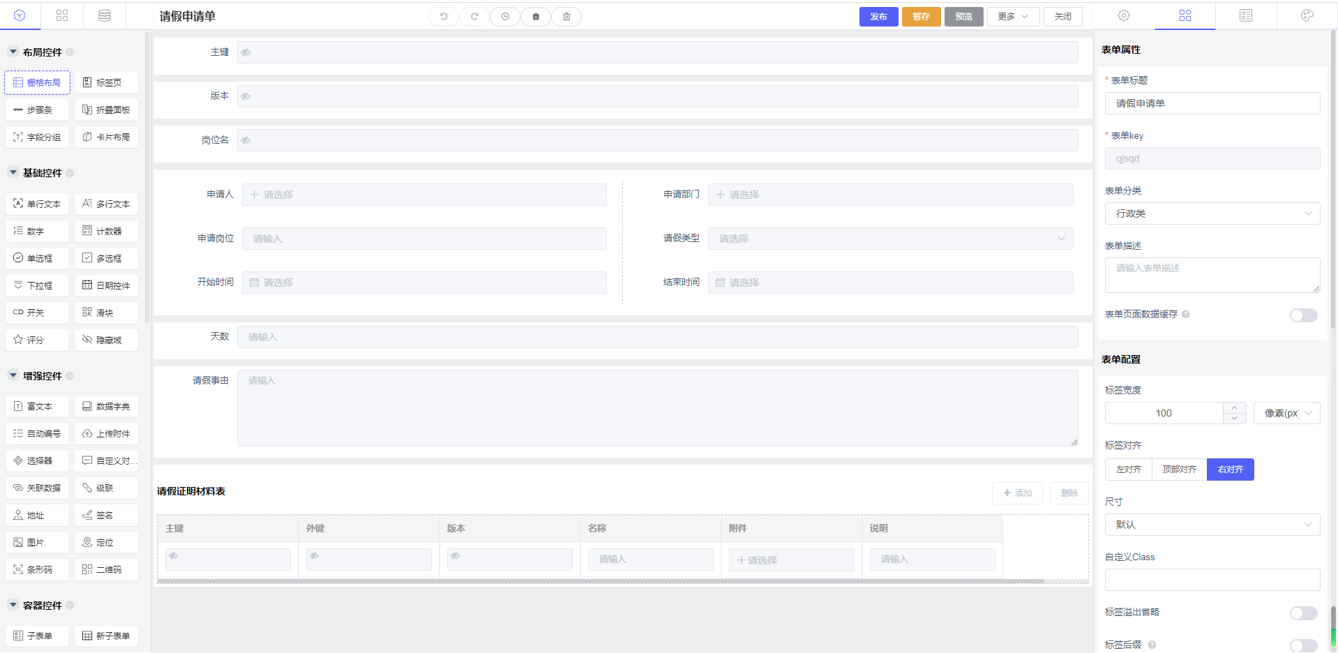Open the gear settings panel icon
This screenshot has height=653, width=1338.
1124,15
